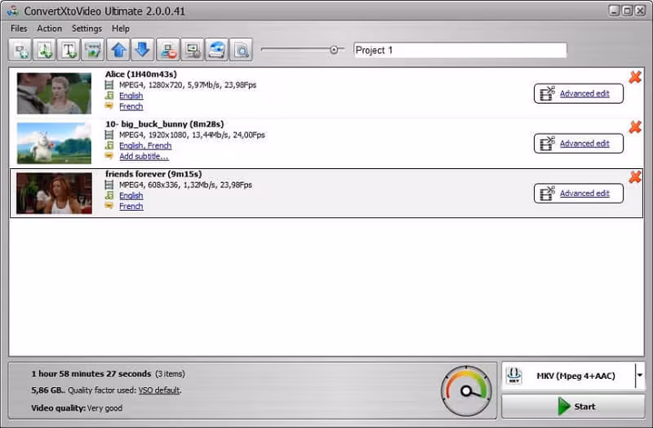Click the MPEG4, 1280x720 video info text
Screen dimensions: 653x428
[x=188, y=85]
